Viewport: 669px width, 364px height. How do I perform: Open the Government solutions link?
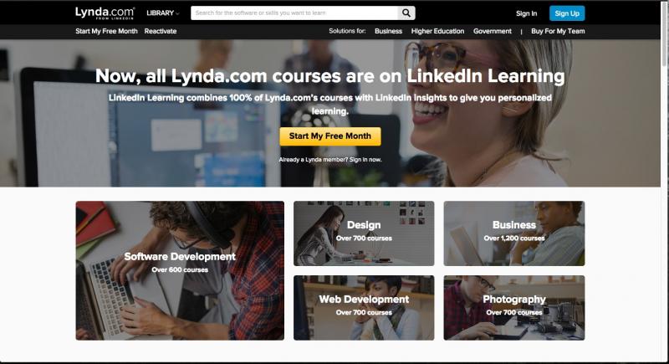coord(492,31)
